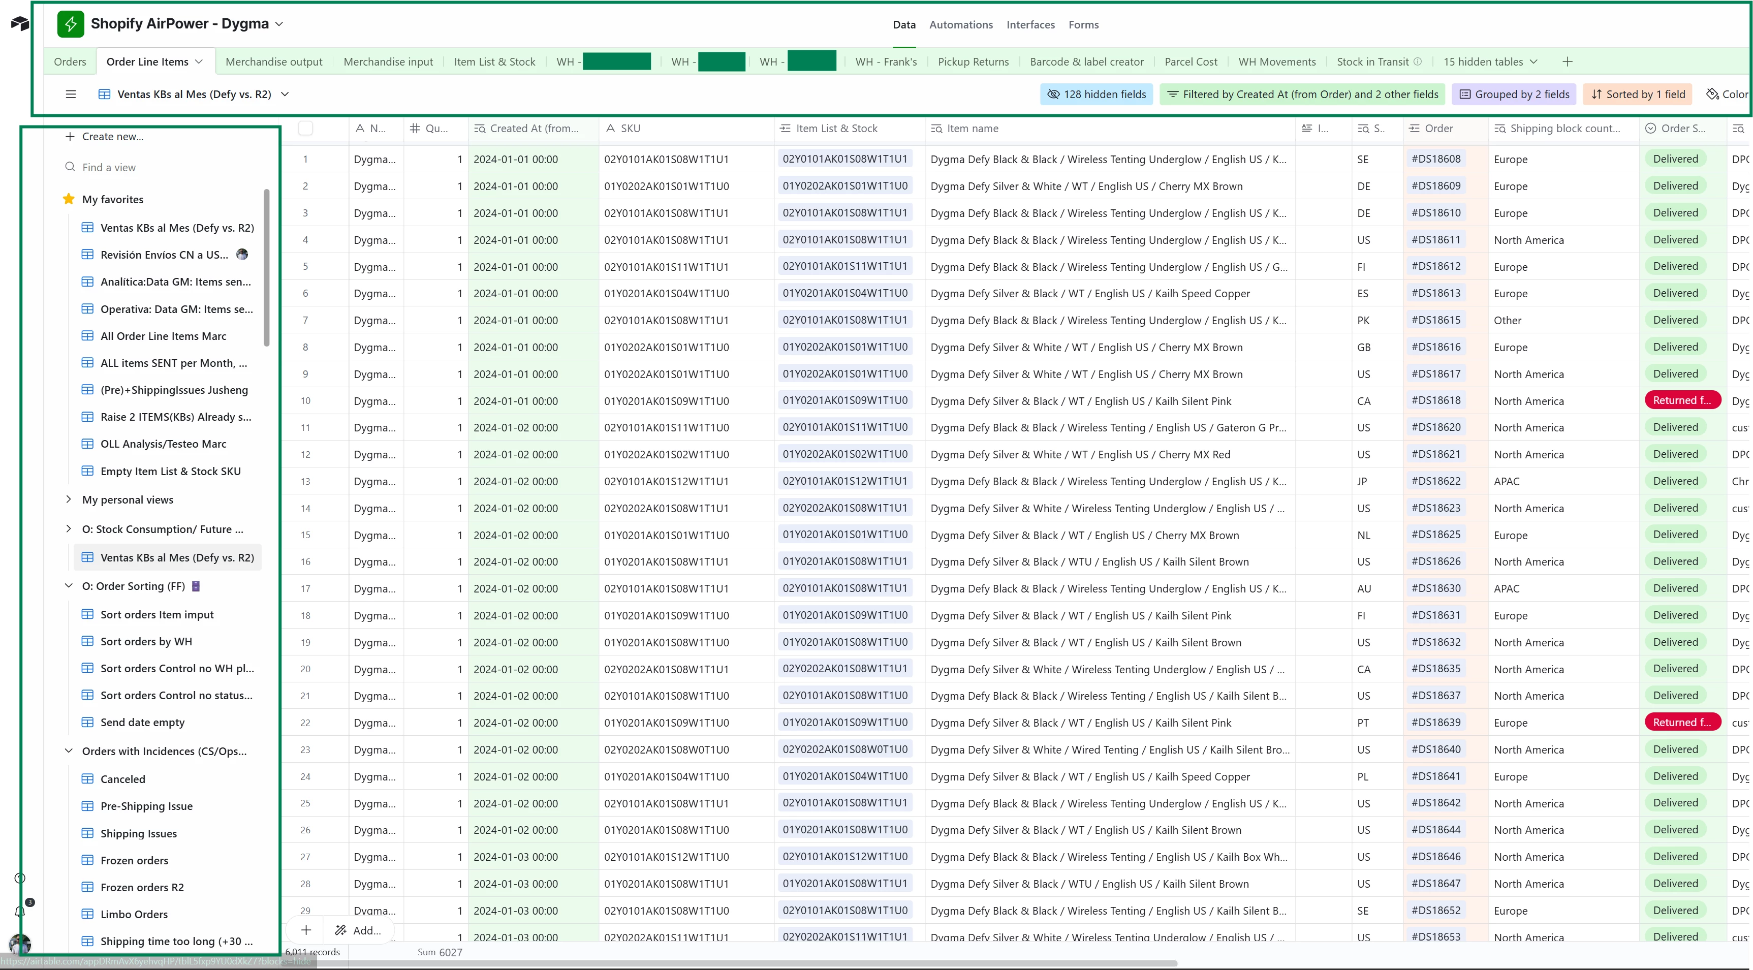Click the help question mark icon
Screen dimensions: 1753x970
(x=20, y=878)
